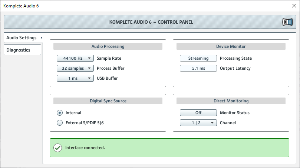Screen dimensions: 300x168
Task: Click the USB Buffer label
Action: point(107,78)
